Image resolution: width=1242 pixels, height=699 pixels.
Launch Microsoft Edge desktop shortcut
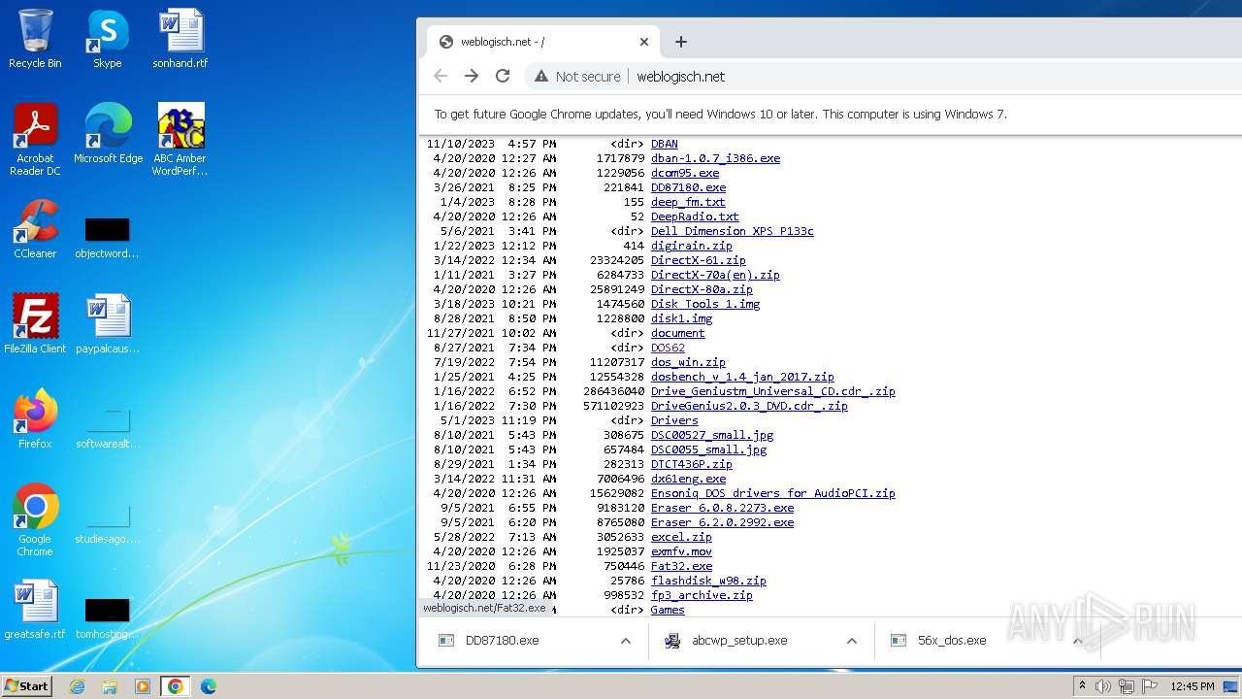(108, 134)
